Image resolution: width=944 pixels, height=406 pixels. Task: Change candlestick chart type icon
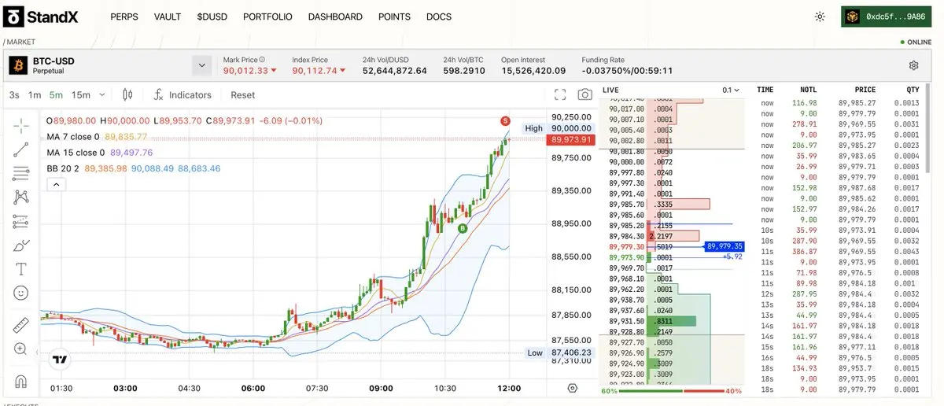(128, 95)
